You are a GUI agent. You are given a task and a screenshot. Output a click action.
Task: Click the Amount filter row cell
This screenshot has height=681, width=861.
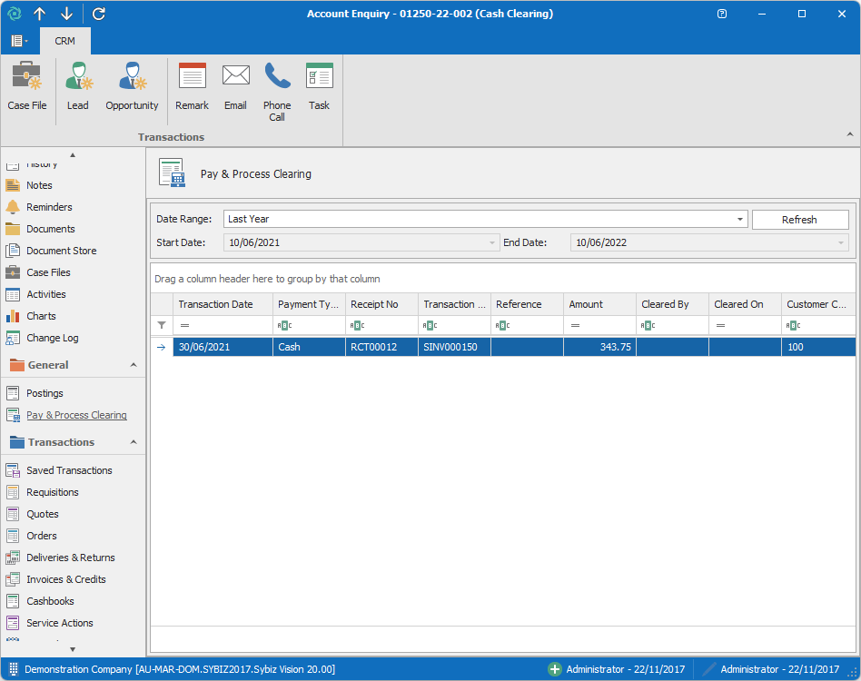click(599, 325)
